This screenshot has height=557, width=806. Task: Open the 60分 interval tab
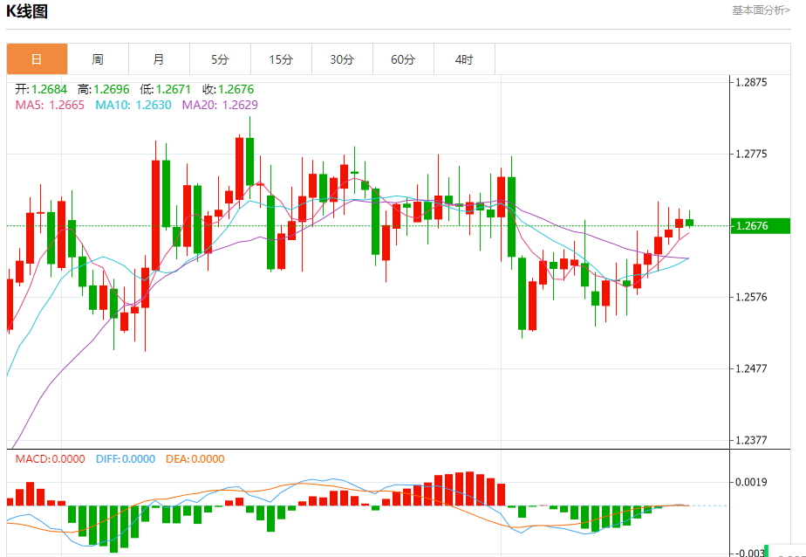coord(403,59)
